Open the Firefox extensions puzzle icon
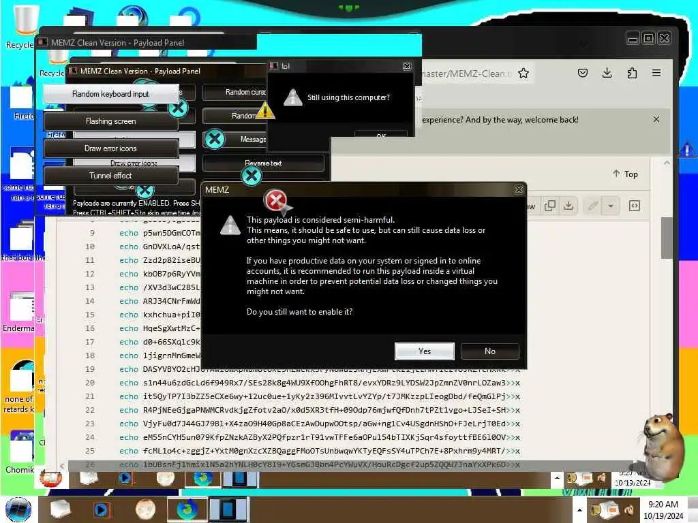This screenshot has height=523, width=698. [x=632, y=73]
